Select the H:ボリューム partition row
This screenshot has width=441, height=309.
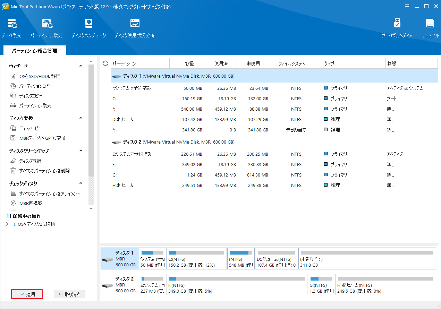coord(274,185)
